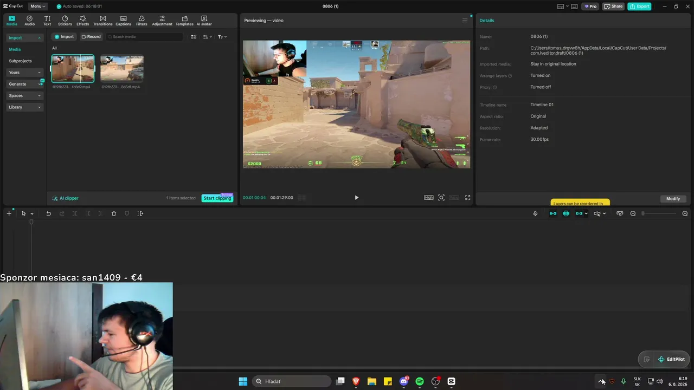Open the media sort dropdown
Screen dimensions: 694x390
207,37
